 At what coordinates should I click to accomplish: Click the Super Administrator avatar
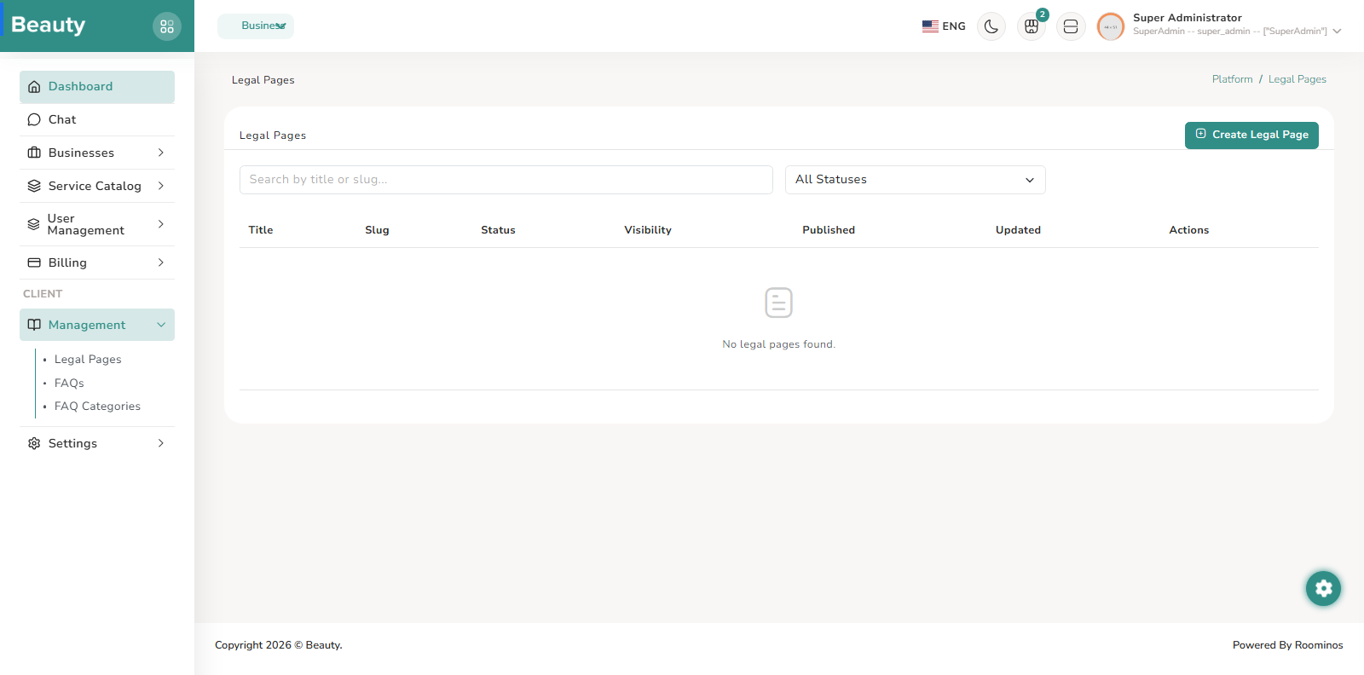pyautogui.click(x=1111, y=26)
